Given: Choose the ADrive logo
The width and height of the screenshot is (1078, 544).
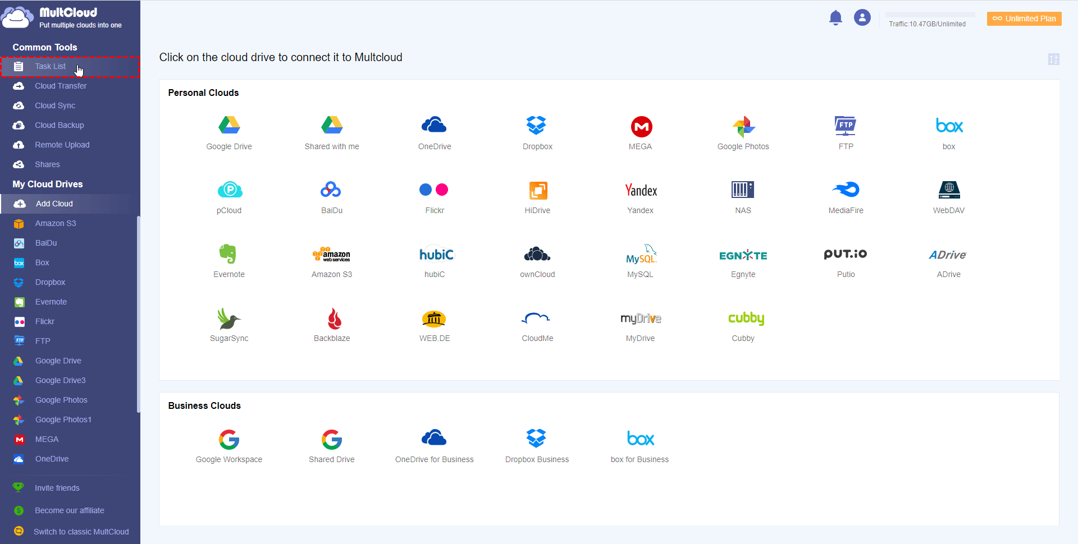Looking at the screenshot, I should 948,255.
